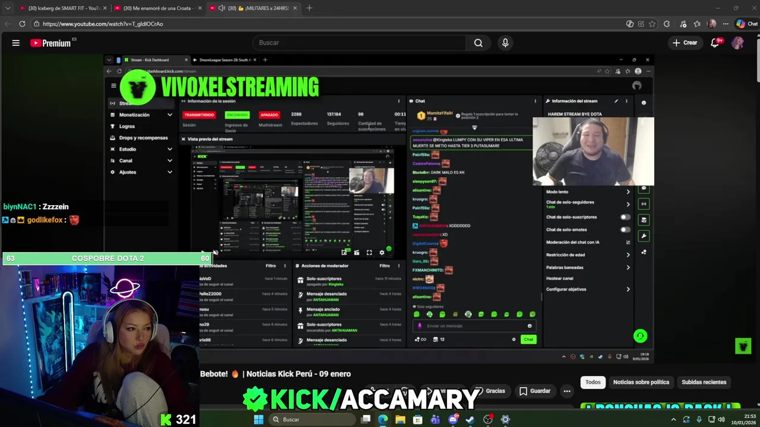Open Moderación del chat con IA

pos(588,242)
